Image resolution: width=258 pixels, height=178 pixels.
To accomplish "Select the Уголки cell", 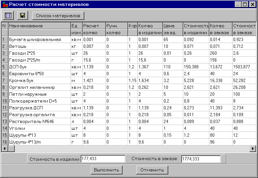I will 40,128.
